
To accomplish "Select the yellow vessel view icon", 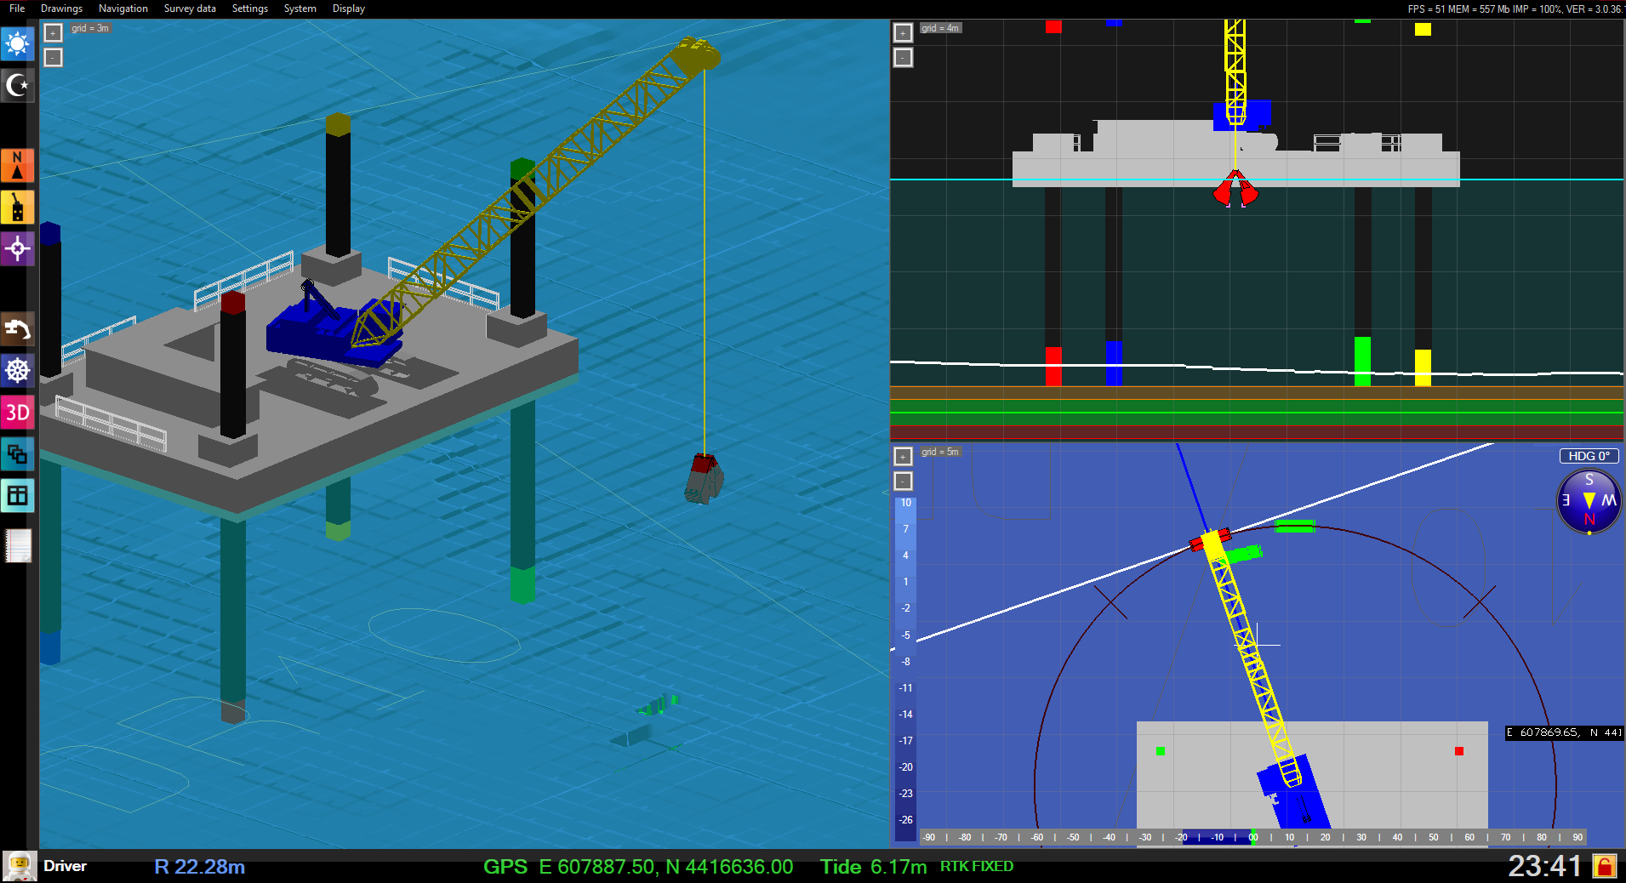I will coord(17,207).
